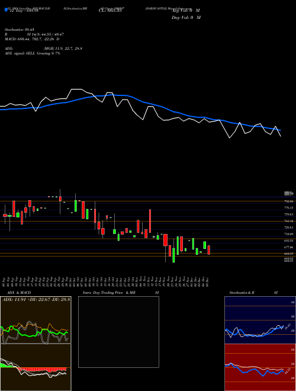Click the MACD values line starting 'MACD: 680.44'
This screenshot has width=296, height=391.
tap(32, 39)
